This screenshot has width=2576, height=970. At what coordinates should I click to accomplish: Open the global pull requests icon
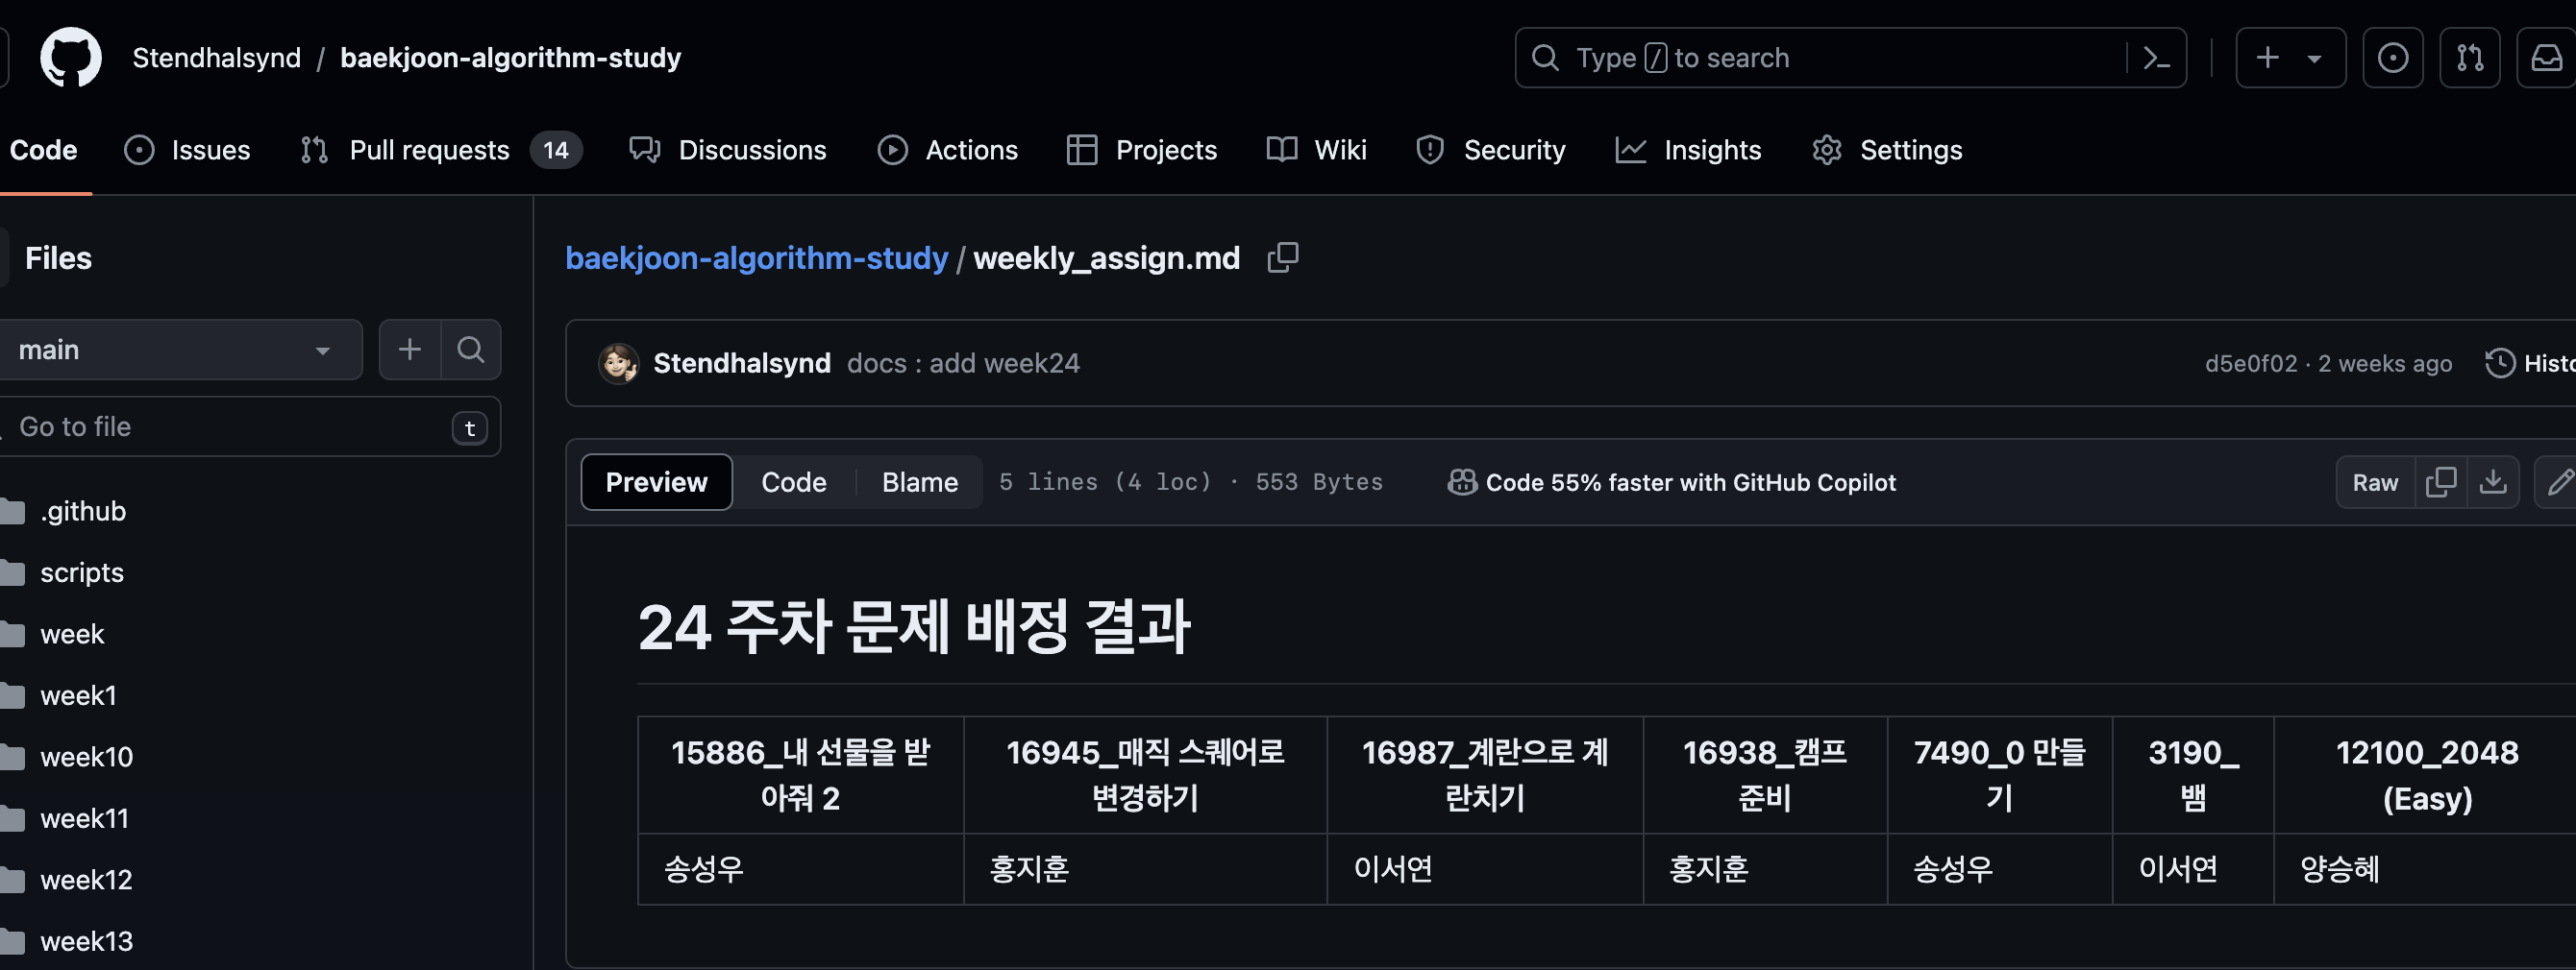[2469, 58]
